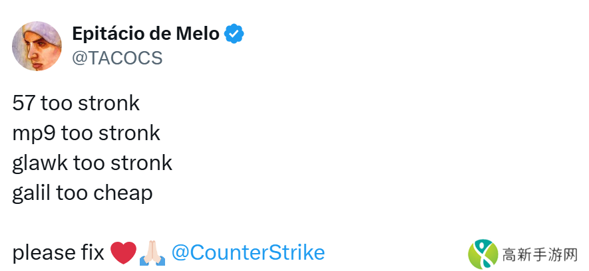Click the "57 too stronk" line
The image size is (589, 271).
[76, 104]
